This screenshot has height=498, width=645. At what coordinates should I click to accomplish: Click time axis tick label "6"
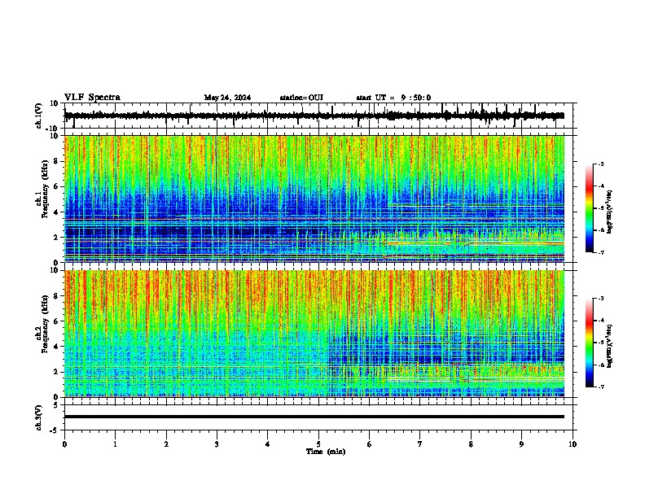370,444
